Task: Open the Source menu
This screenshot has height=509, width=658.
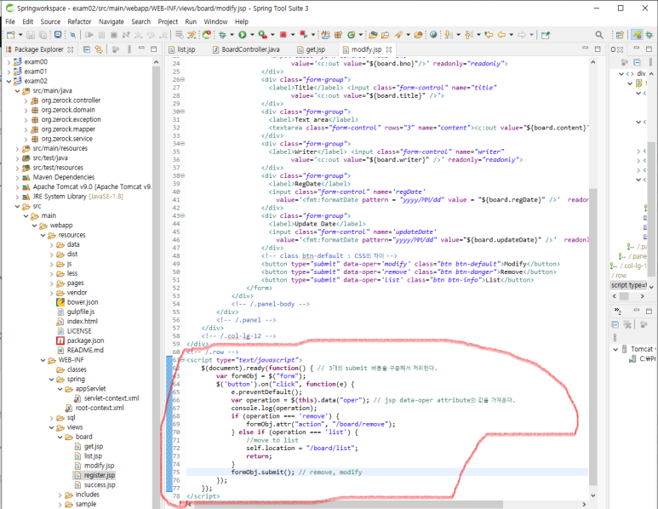Action: (50, 21)
